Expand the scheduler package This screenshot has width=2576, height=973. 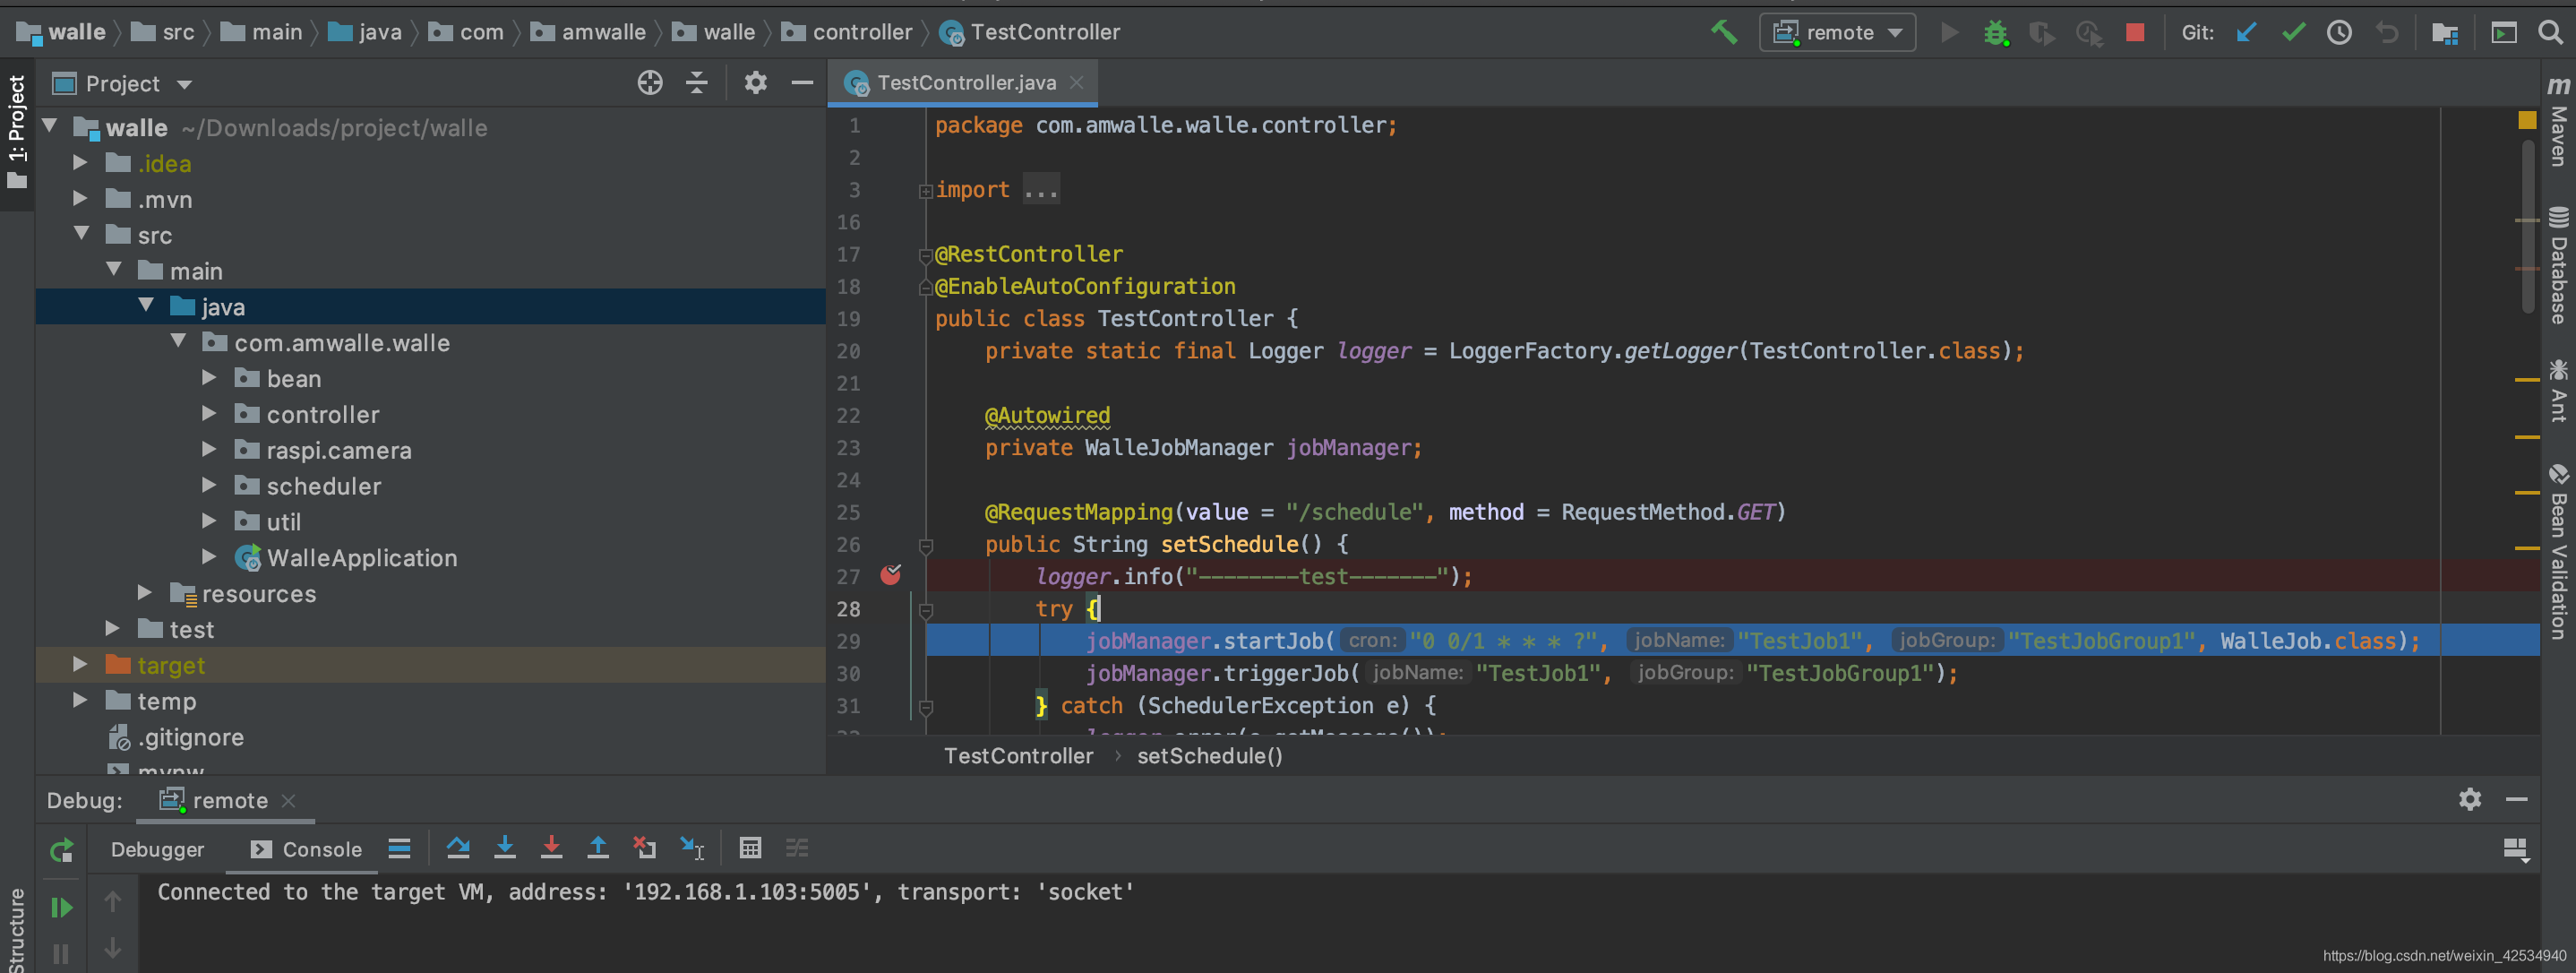click(x=209, y=486)
